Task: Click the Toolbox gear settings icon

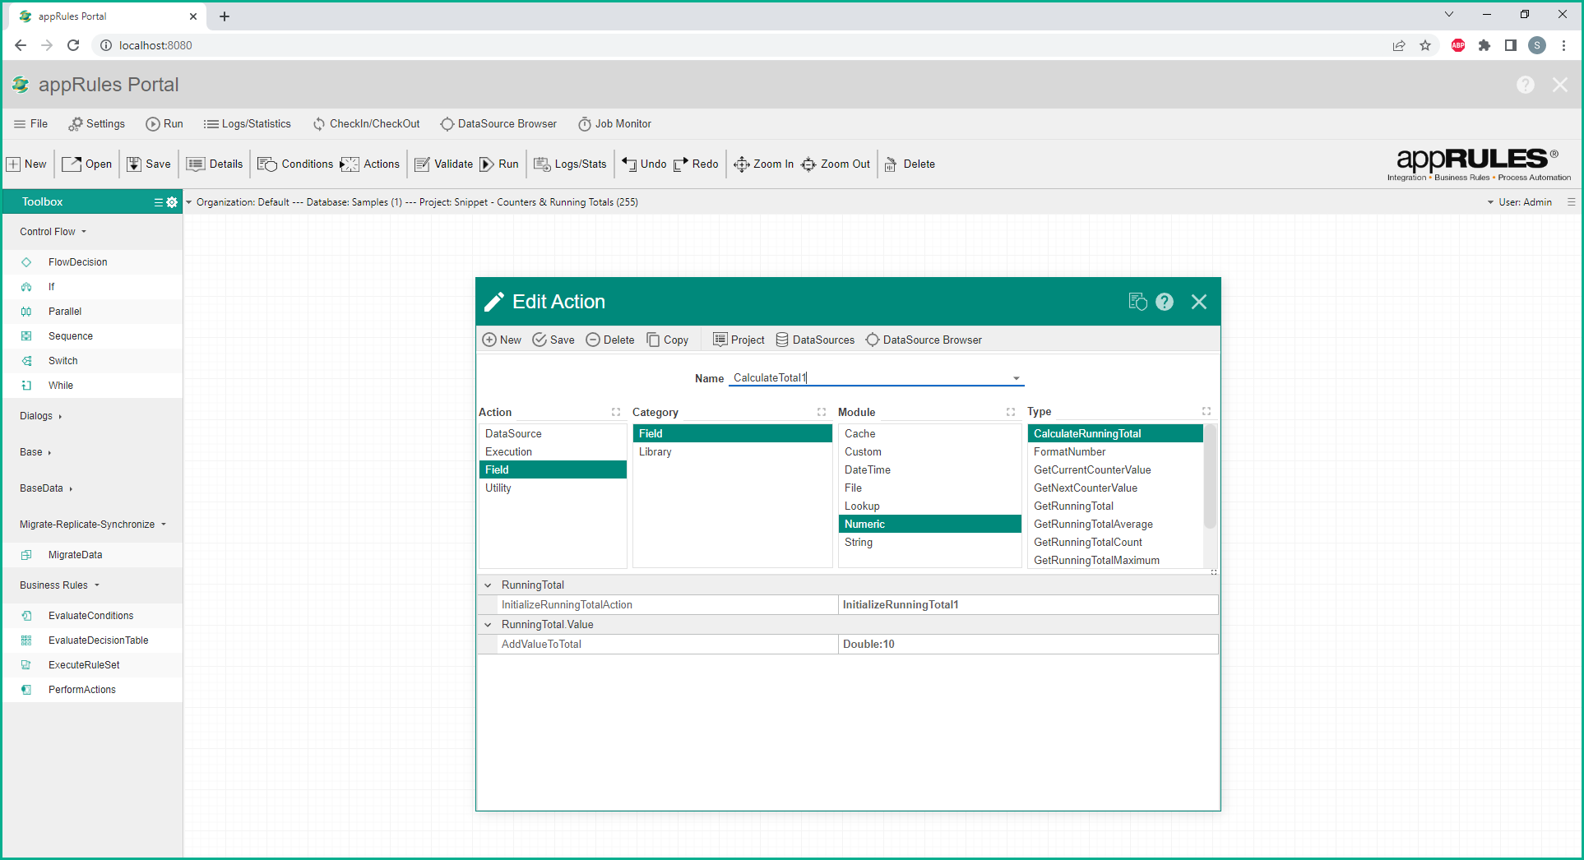Action: 172,202
